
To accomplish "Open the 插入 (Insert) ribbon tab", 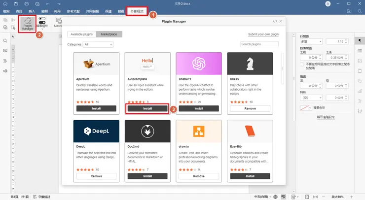I will coord(32,11).
